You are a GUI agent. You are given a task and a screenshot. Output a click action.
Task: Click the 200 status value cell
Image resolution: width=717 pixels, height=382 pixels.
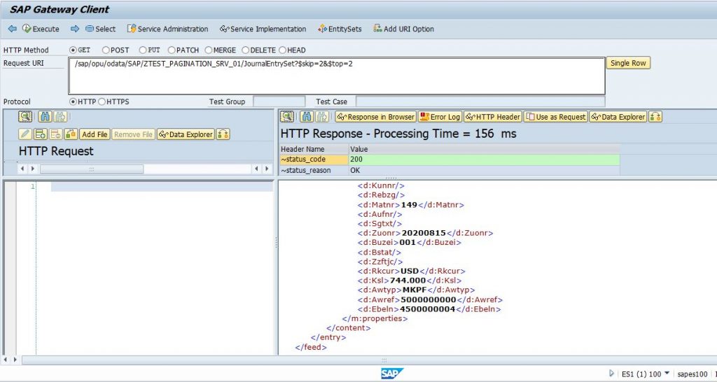coord(485,160)
